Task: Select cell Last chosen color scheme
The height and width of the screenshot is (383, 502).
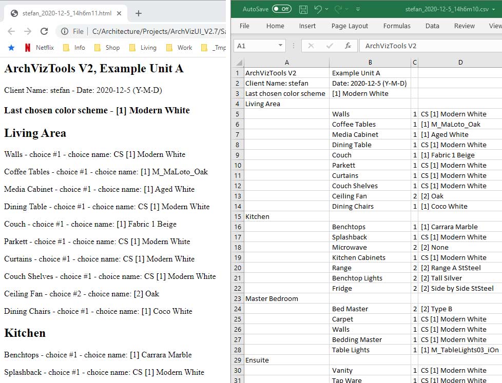Action: [x=286, y=93]
